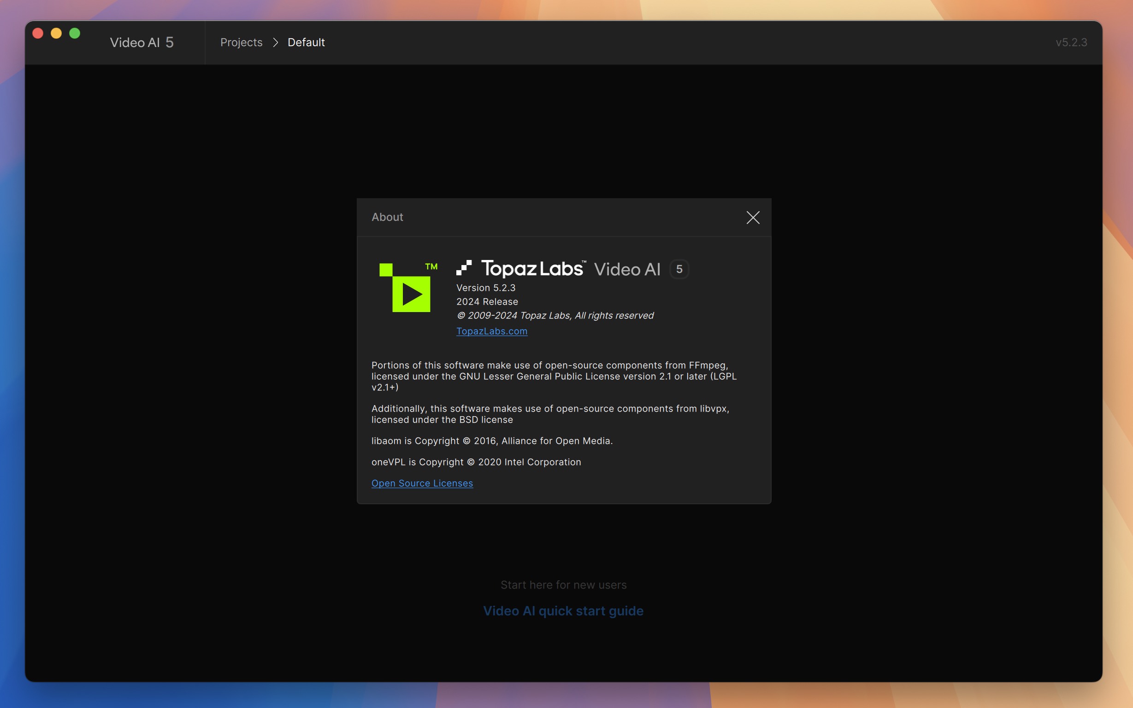The width and height of the screenshot is (1133, 708).
Task: Click the version 5 badge in About
Action: 679,269
